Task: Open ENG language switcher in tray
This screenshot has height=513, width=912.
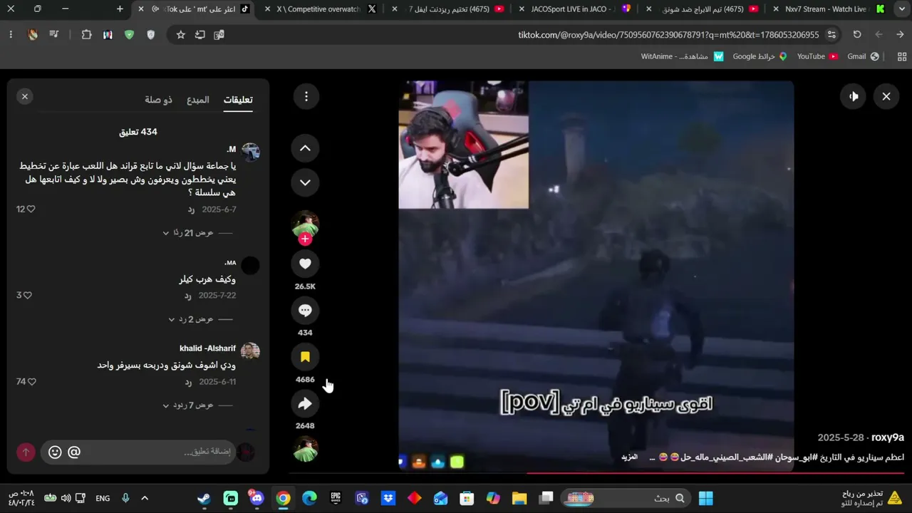Action: pos(103,498)
